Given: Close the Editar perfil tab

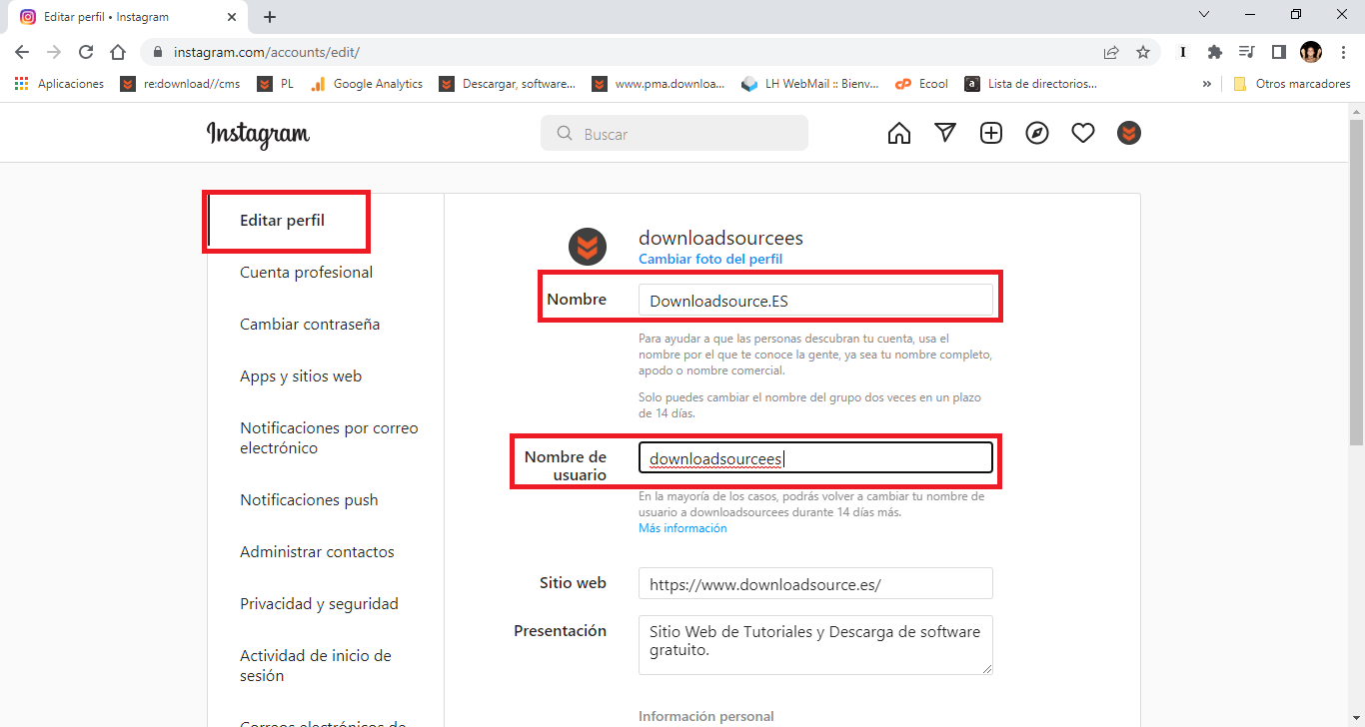Looking at the screenshot, I should click(232, 17).
